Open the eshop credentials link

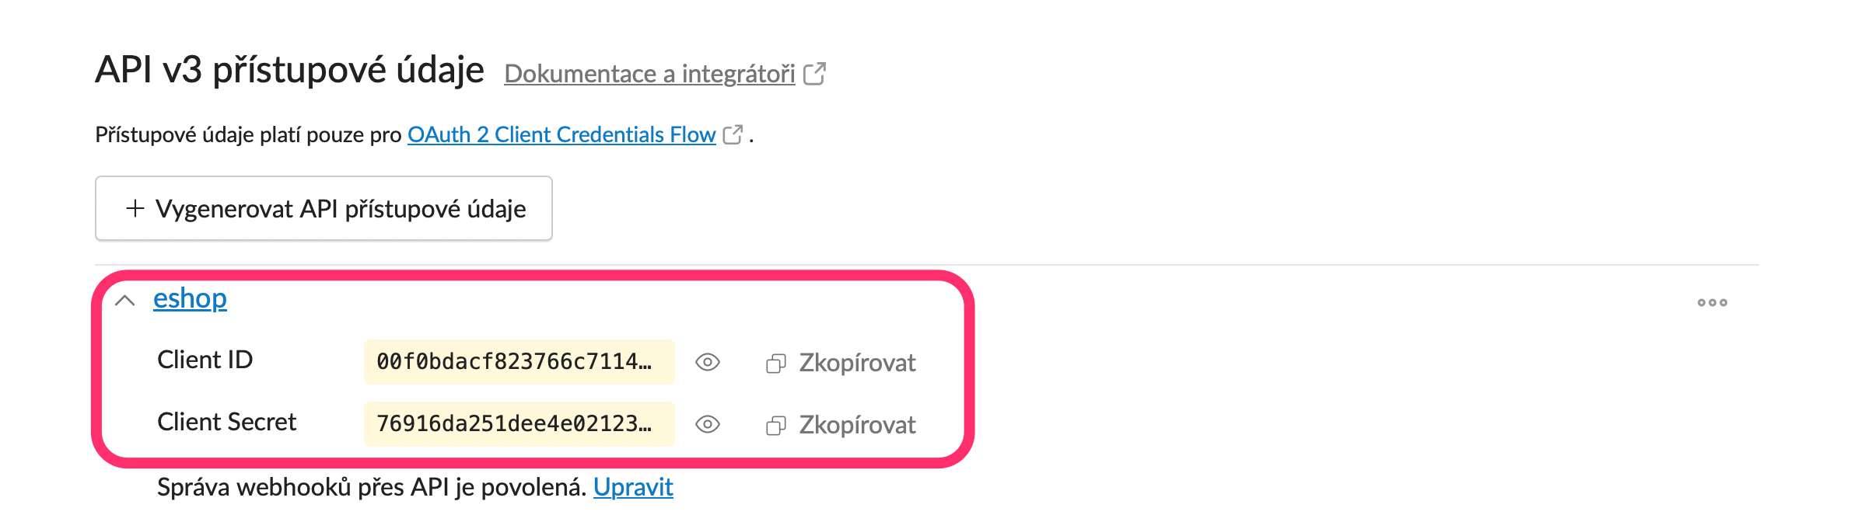190,298
